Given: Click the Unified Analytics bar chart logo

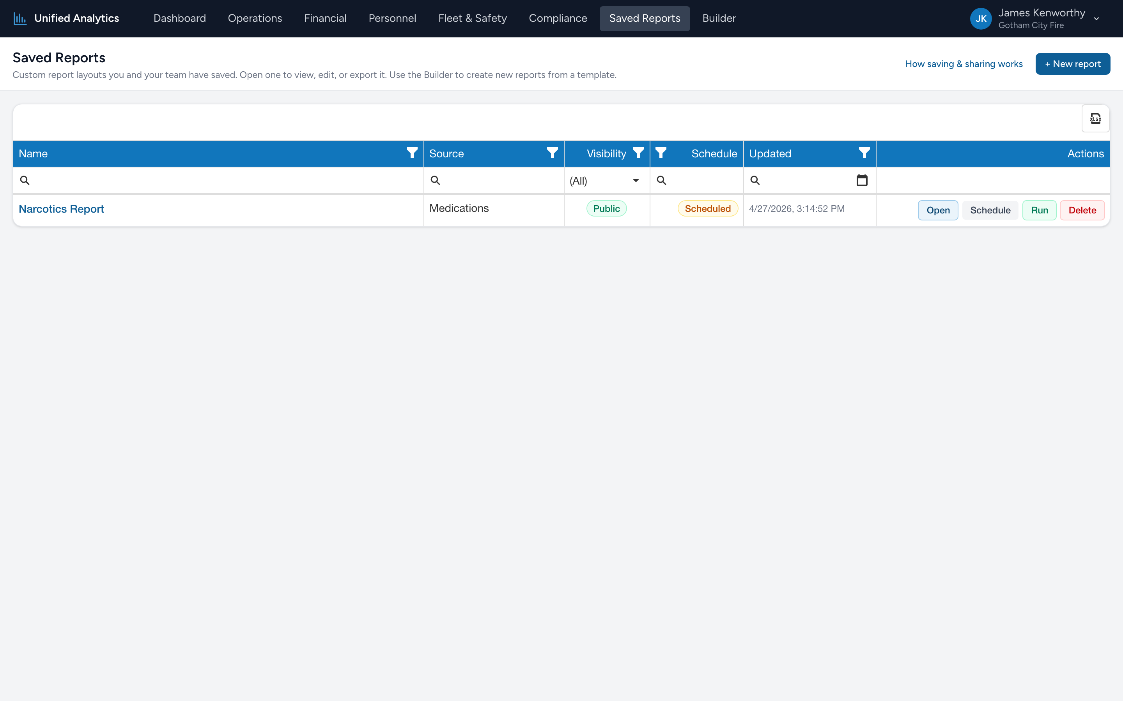Looking at the screenshot, I should point(19,19).
